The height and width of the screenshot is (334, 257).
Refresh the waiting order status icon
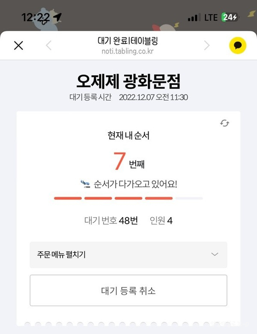click(224, 123)
